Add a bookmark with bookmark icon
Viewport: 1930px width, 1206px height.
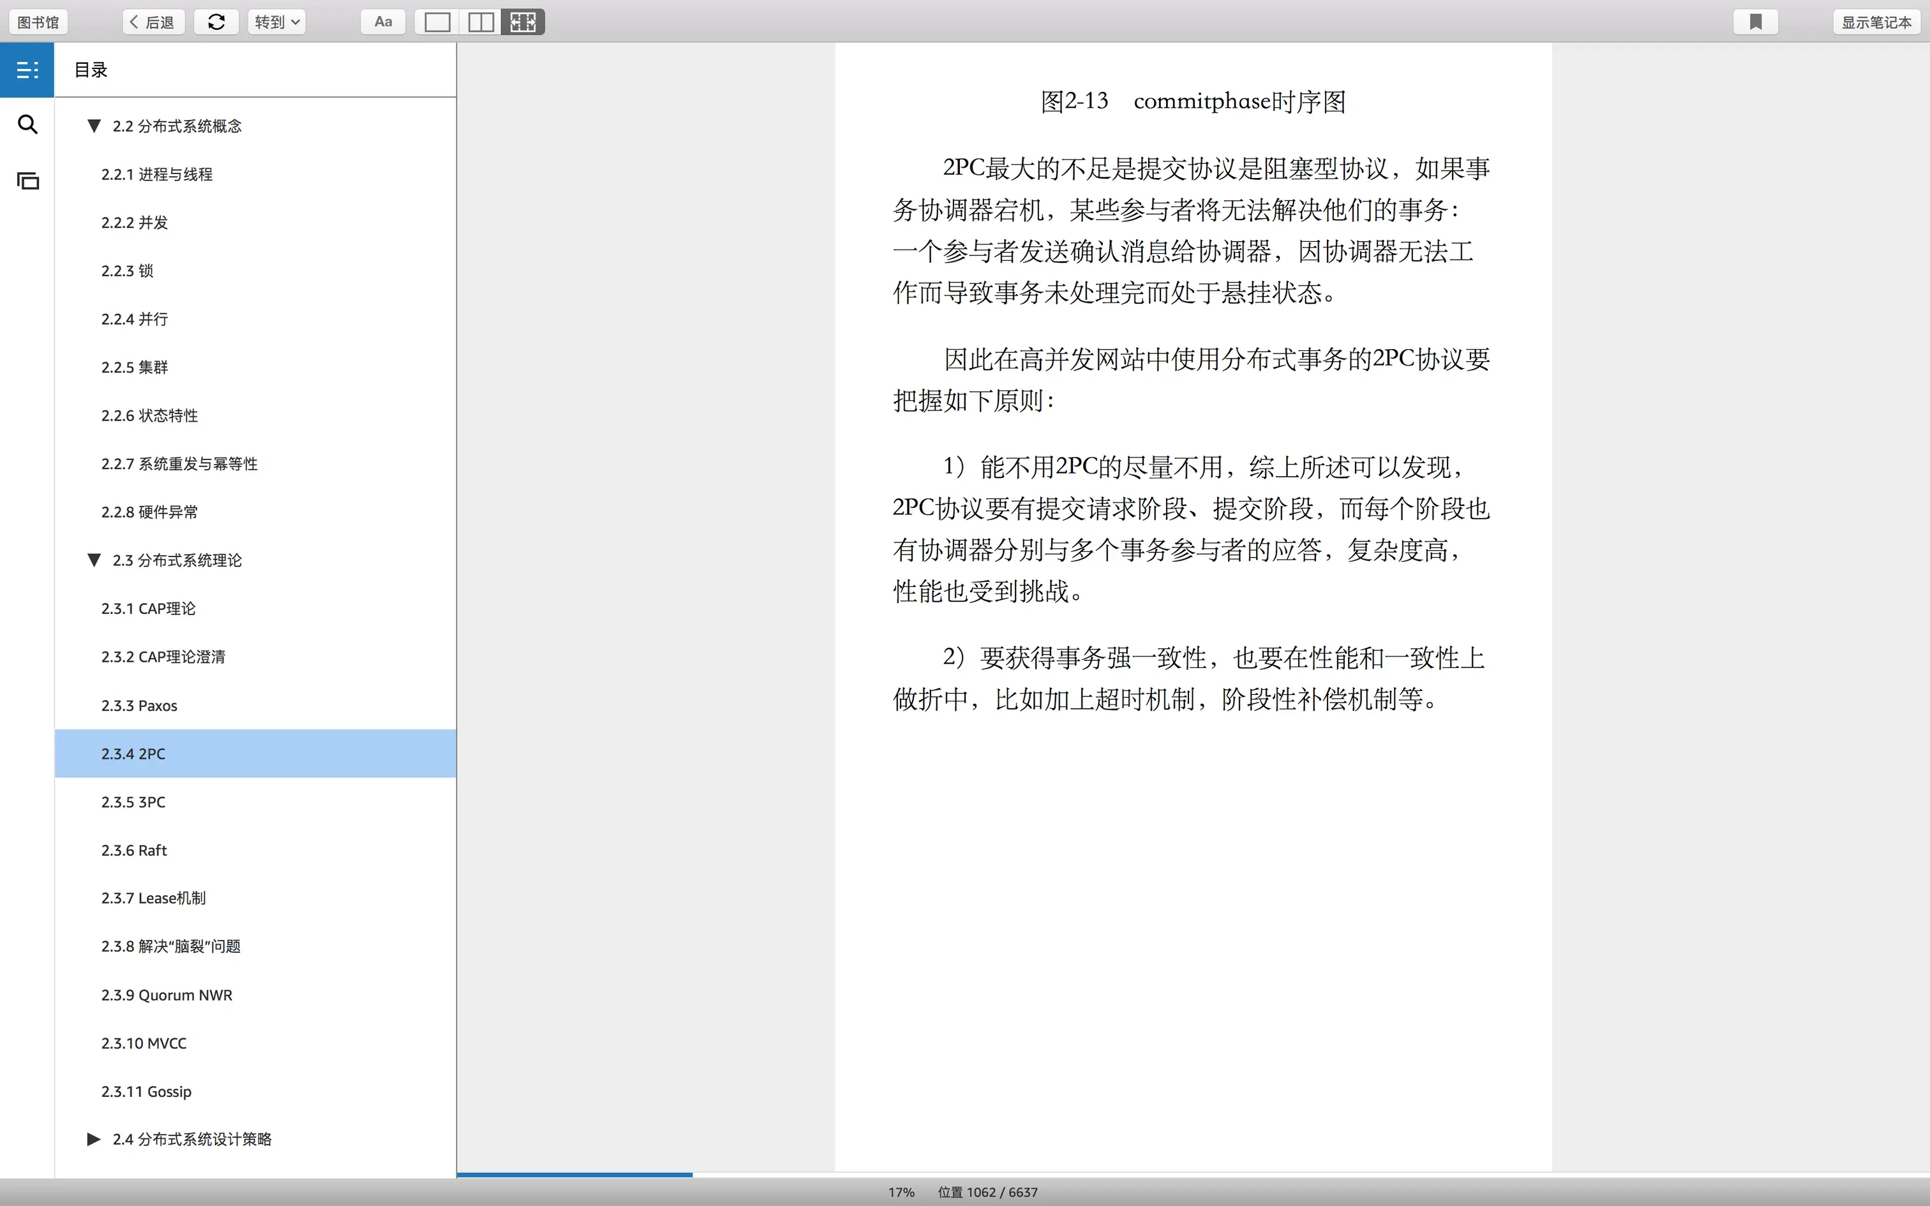(1755, 22)
